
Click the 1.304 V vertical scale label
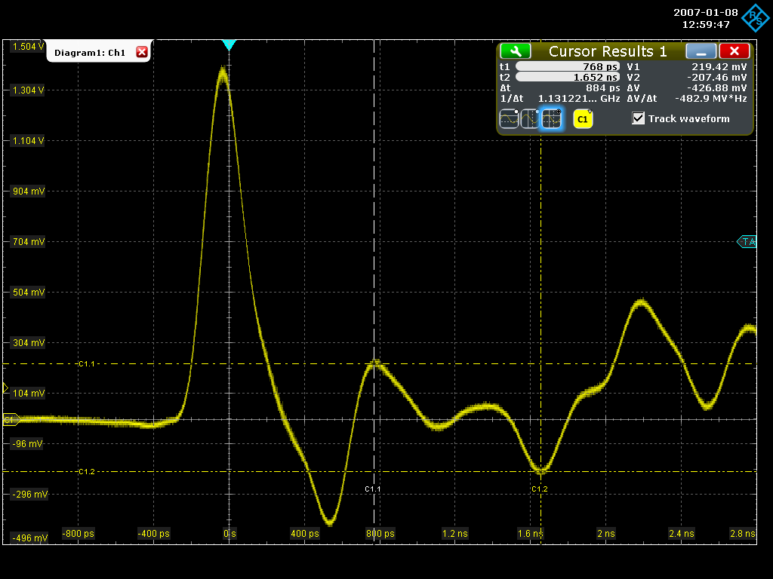[28, 90]
